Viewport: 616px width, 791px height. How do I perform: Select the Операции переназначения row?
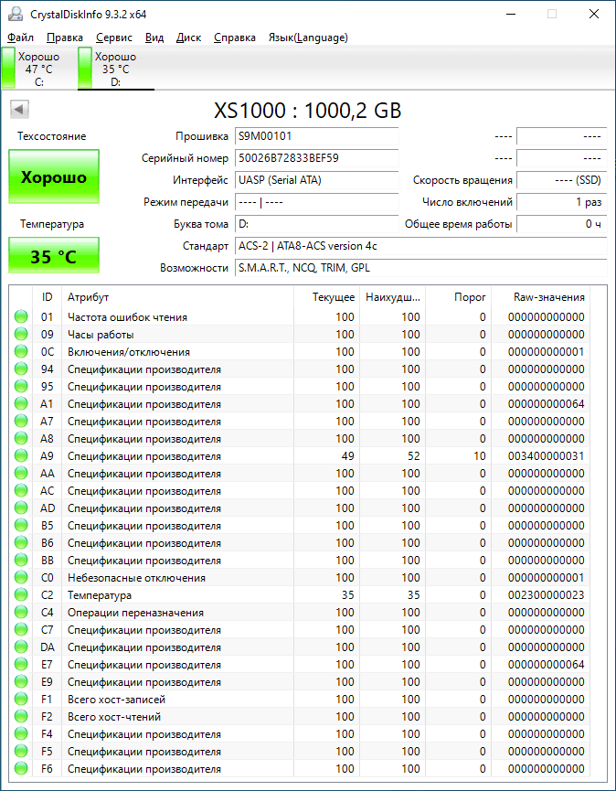300,613
